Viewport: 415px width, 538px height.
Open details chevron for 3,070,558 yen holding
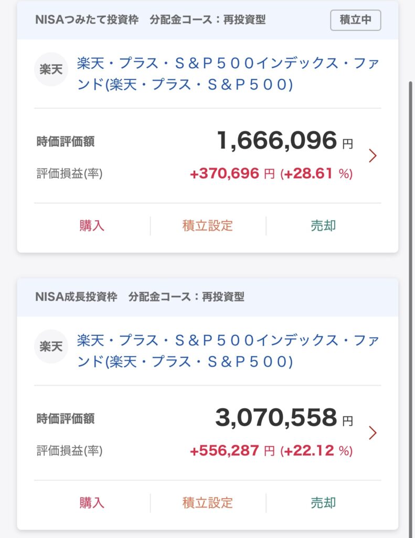pyautogui.click(x=373, y=432)
